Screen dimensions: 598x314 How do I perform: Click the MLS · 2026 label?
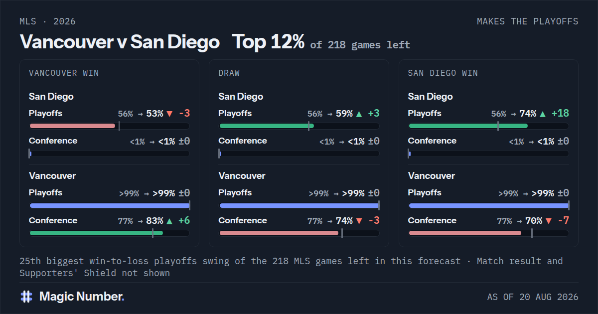pos(48,21)
